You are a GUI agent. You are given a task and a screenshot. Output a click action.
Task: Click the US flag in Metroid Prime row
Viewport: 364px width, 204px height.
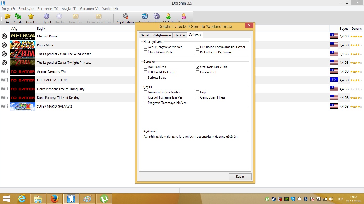tap(334, 36)
